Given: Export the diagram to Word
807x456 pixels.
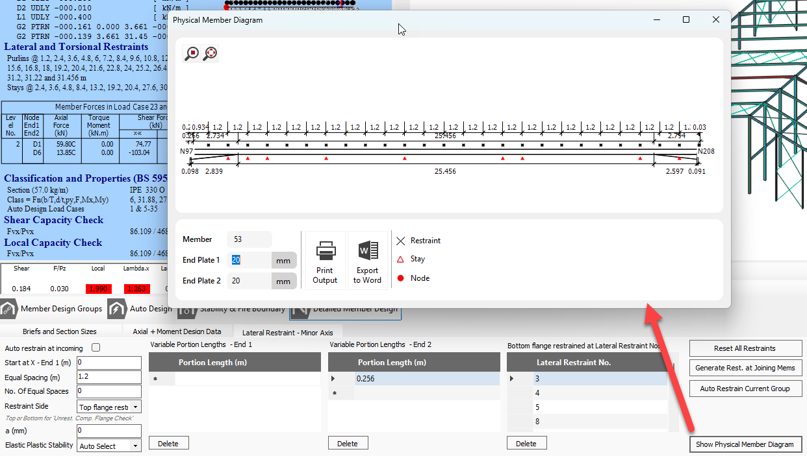Looking at the screenshot, I should click(367, 260).
